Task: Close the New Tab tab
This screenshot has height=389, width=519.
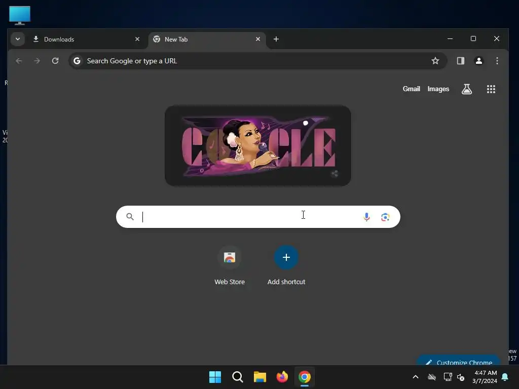Action: click(258, 39)
